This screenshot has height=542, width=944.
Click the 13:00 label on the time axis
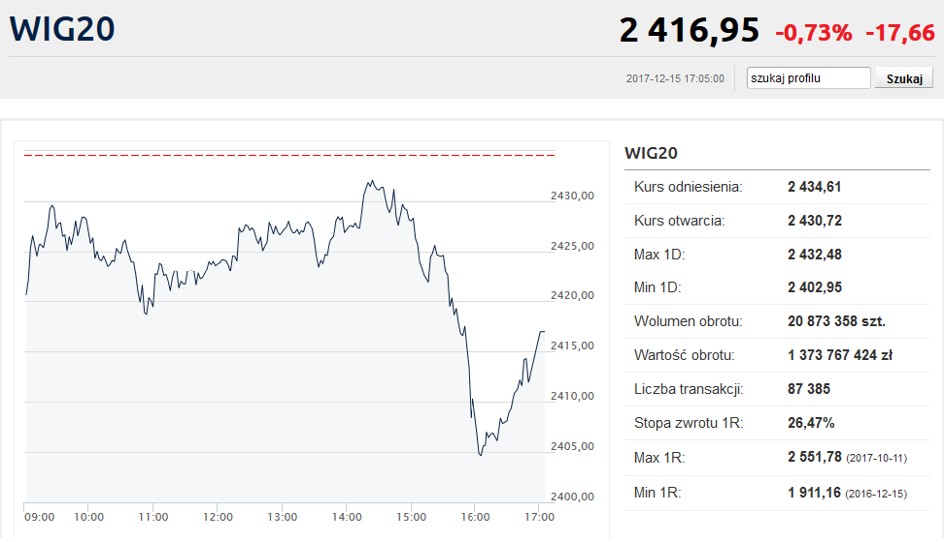pos(282,517)
